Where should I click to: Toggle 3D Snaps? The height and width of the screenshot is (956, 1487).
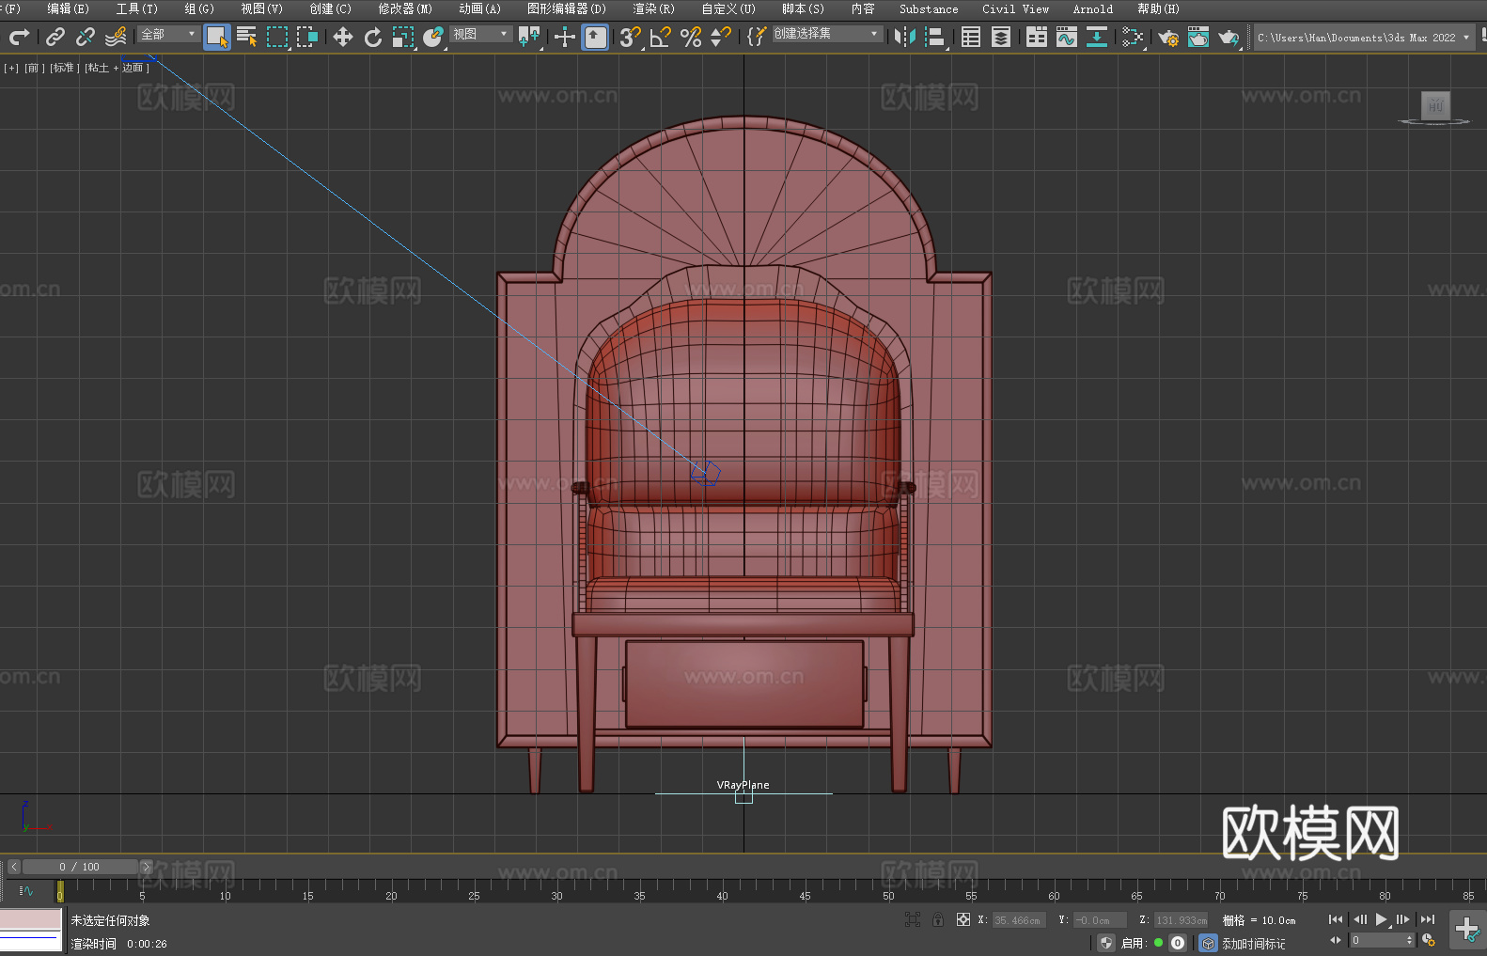click(631, 37)
